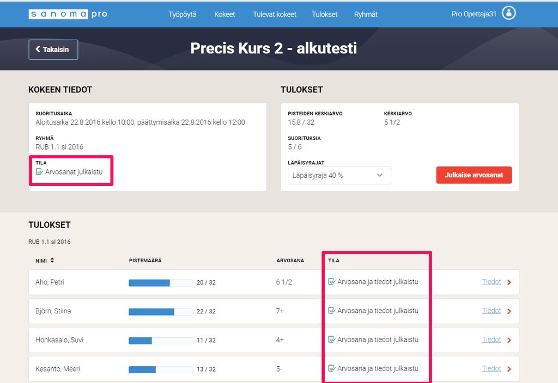Select Tulokset in the top navigation bar
The image size is (558, 383).
325,14
